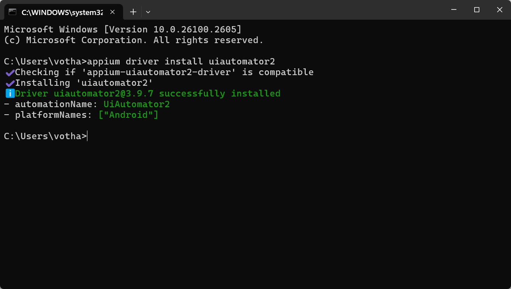
Task: Click the checkmark beside the 'Checking if' line
Action: click(10, 72)
